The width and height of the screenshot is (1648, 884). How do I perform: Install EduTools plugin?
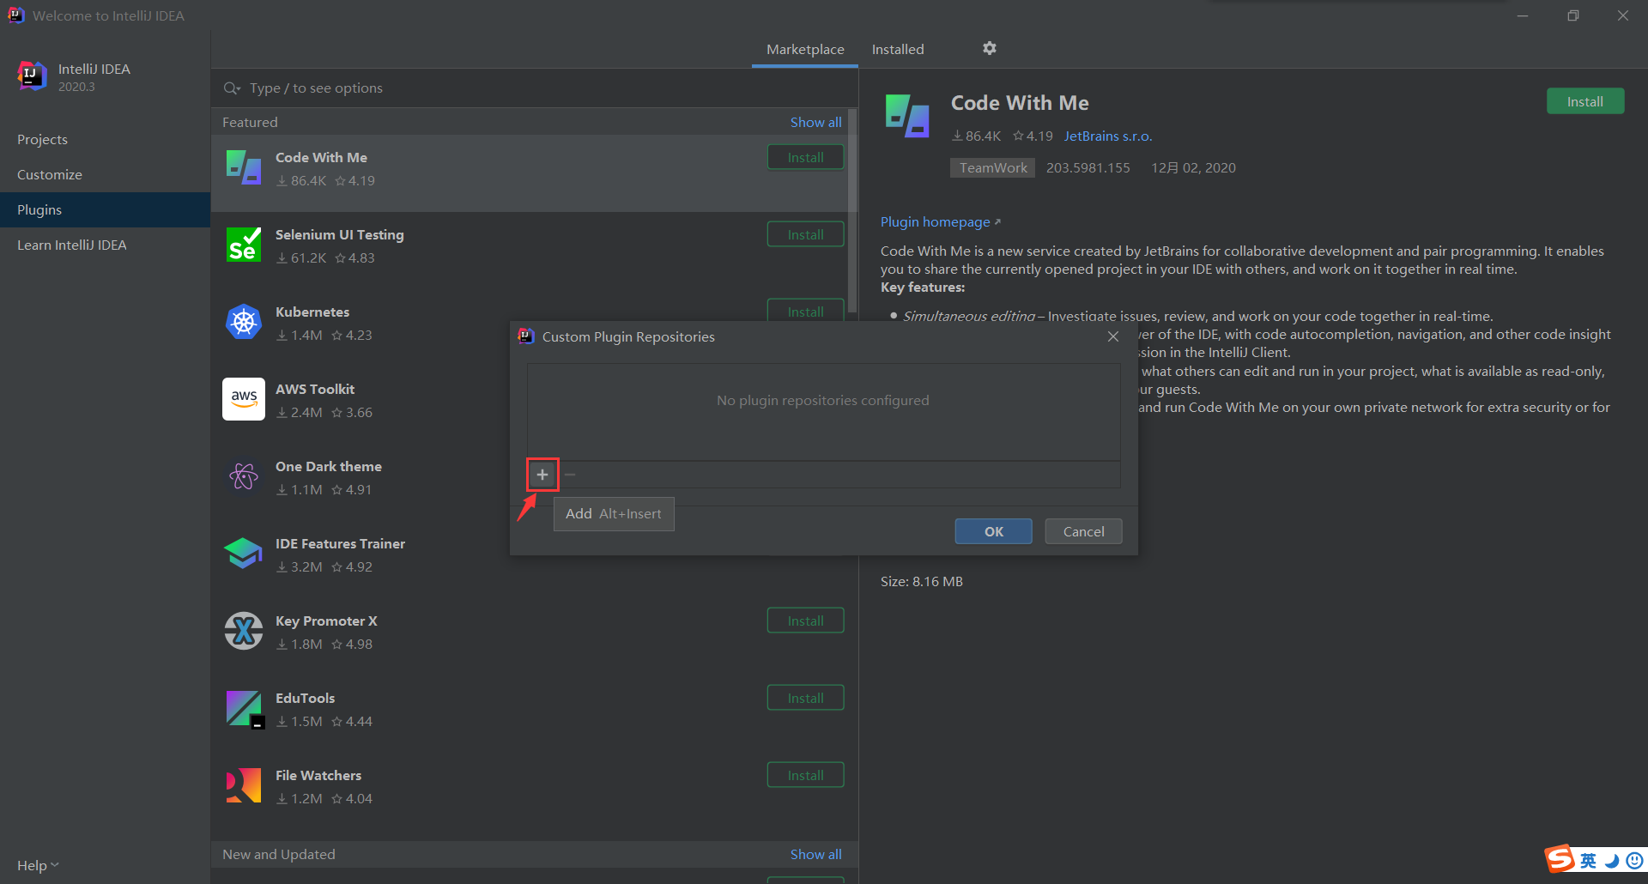(x=805, y=698)
